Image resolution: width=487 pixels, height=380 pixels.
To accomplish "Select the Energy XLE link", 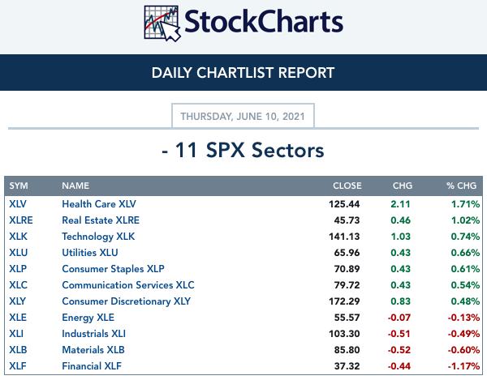I will pyautogui.click(x=88, y=318).
